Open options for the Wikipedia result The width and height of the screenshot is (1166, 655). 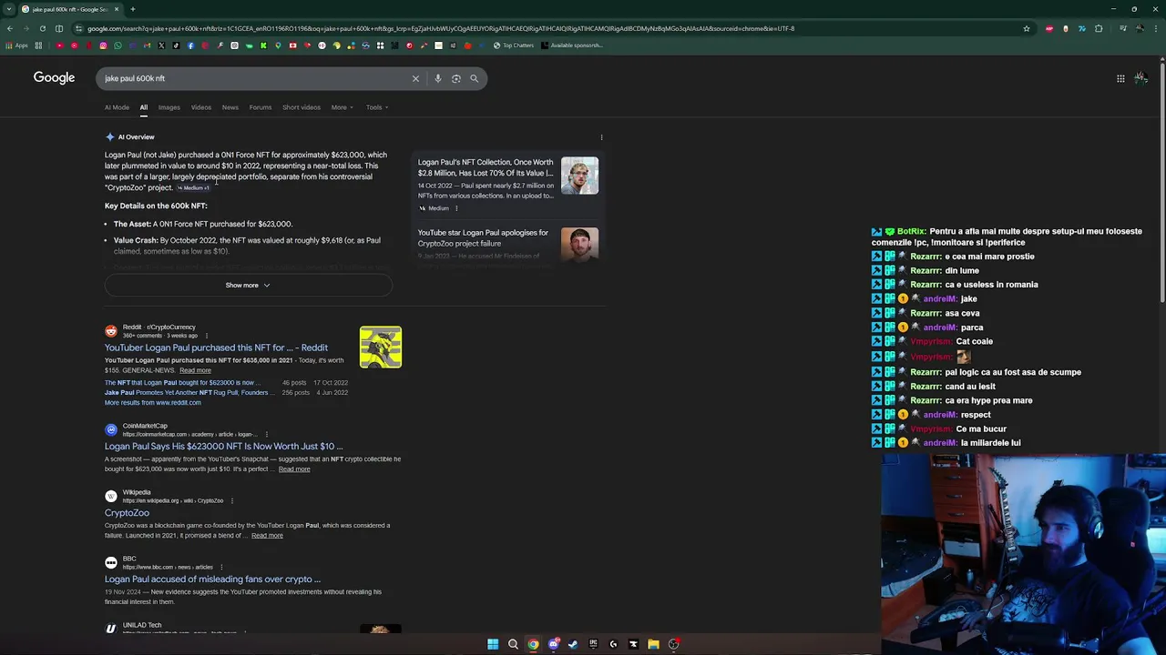[231, 500]
